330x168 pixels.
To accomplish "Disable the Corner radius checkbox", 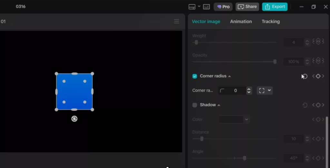I will tap(195, 76).
